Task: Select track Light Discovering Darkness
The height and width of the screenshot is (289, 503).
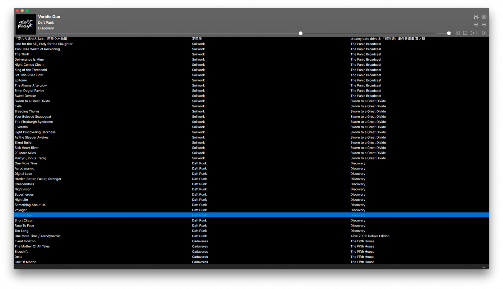Action: click(35, 132)
